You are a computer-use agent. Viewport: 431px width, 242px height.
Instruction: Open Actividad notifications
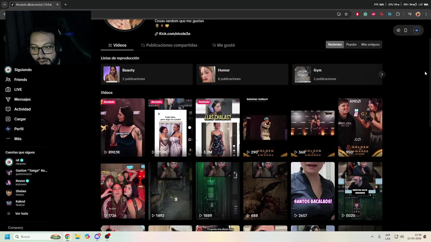coord(18,109)
